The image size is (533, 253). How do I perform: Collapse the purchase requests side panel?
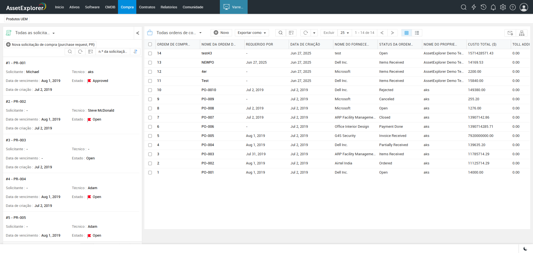(138, 33)
